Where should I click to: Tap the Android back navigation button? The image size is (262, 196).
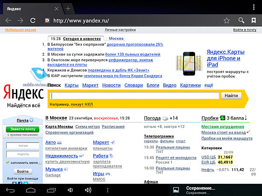point(10,190)
